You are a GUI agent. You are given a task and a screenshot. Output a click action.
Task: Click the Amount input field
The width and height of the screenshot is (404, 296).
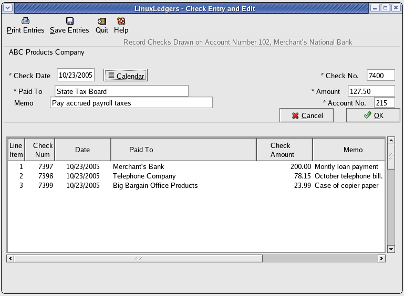(x=370, y=91)
